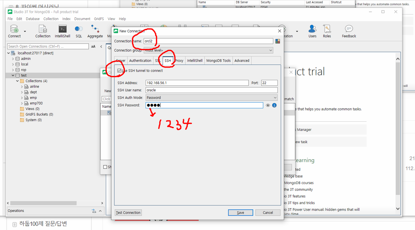Click the Test Connection button
Viewport: 415px width, 230px height.
pos(128,213)
